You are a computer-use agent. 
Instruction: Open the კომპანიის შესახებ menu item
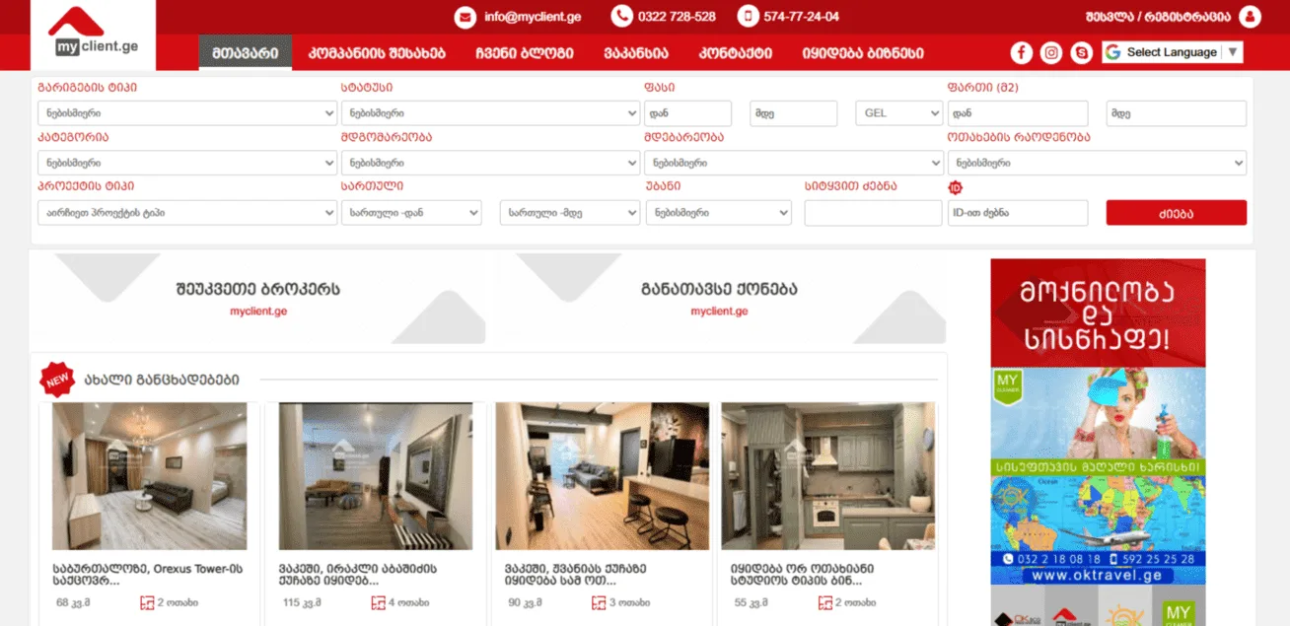(x=377, y=53)
